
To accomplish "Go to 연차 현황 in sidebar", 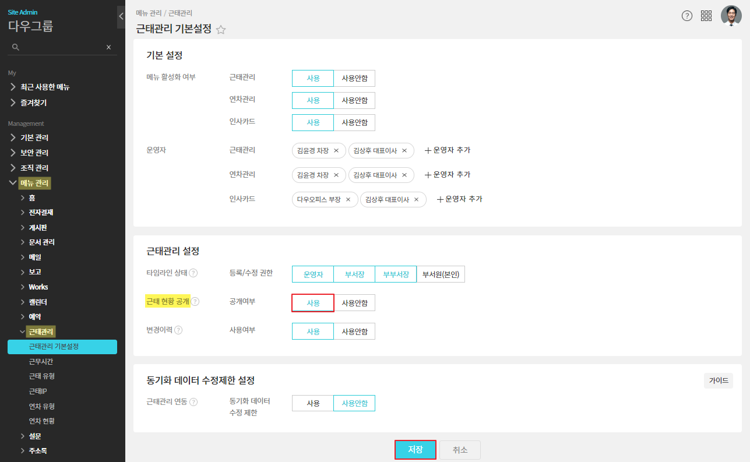I will [x=42, y=421].
